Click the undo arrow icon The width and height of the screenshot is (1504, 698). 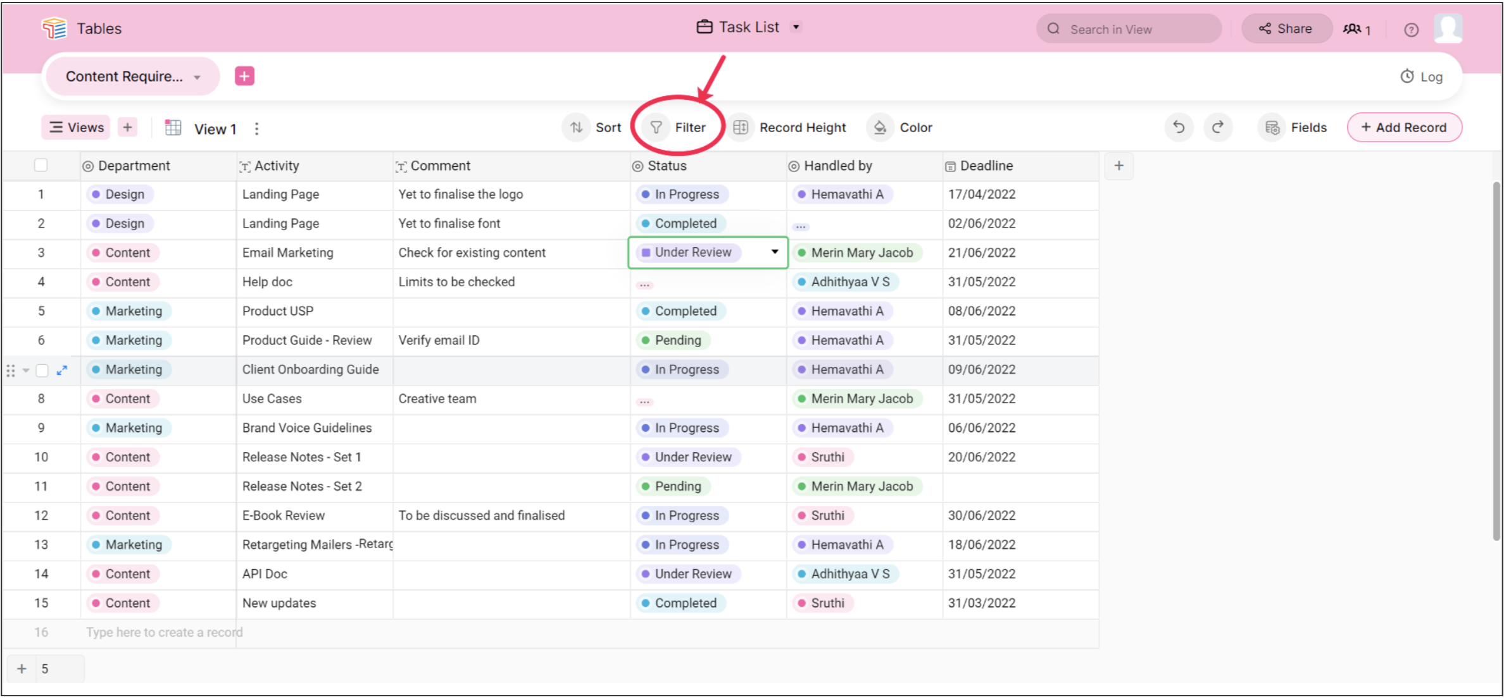pos(1179,128)
